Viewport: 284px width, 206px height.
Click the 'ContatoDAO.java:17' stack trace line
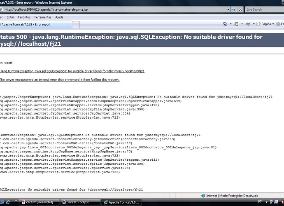click(x=66, y=143)
